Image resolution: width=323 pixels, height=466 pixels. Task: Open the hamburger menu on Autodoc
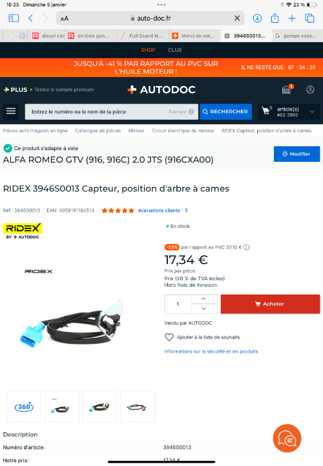(11, 111)
